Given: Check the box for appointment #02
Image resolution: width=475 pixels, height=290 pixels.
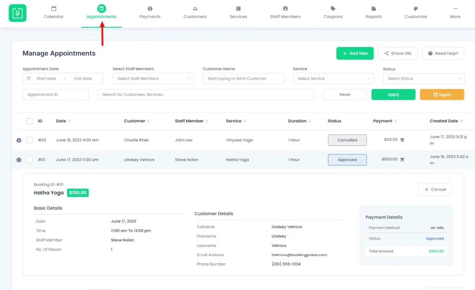Looking at the screenshot, I should pyautogui.click(x=29, y=140).
